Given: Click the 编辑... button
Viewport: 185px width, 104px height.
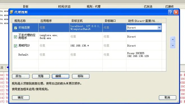Looking at the screenshot, I should [x=61, y=76].
